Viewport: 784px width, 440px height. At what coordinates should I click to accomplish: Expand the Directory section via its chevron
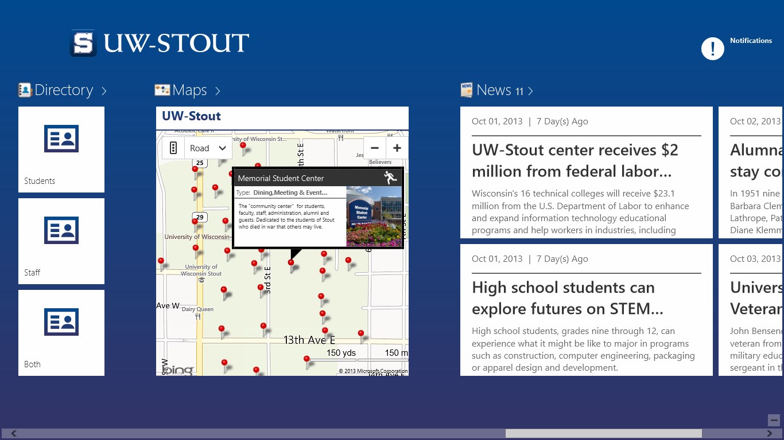[x=104, y=91]
